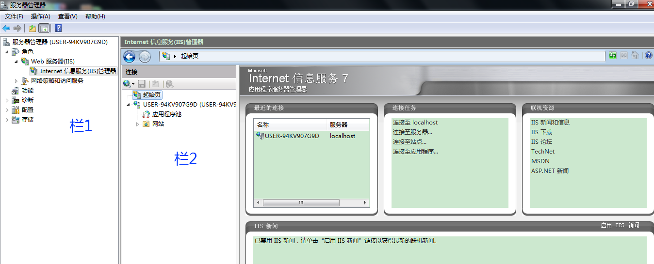The width and height of the screenshot is (654, 264).
Task: Collapse the 角色 roles node
Action: 7,52
